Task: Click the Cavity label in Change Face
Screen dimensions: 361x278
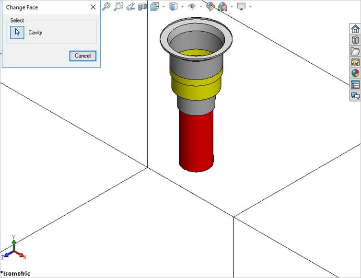Action: [35, 33]
